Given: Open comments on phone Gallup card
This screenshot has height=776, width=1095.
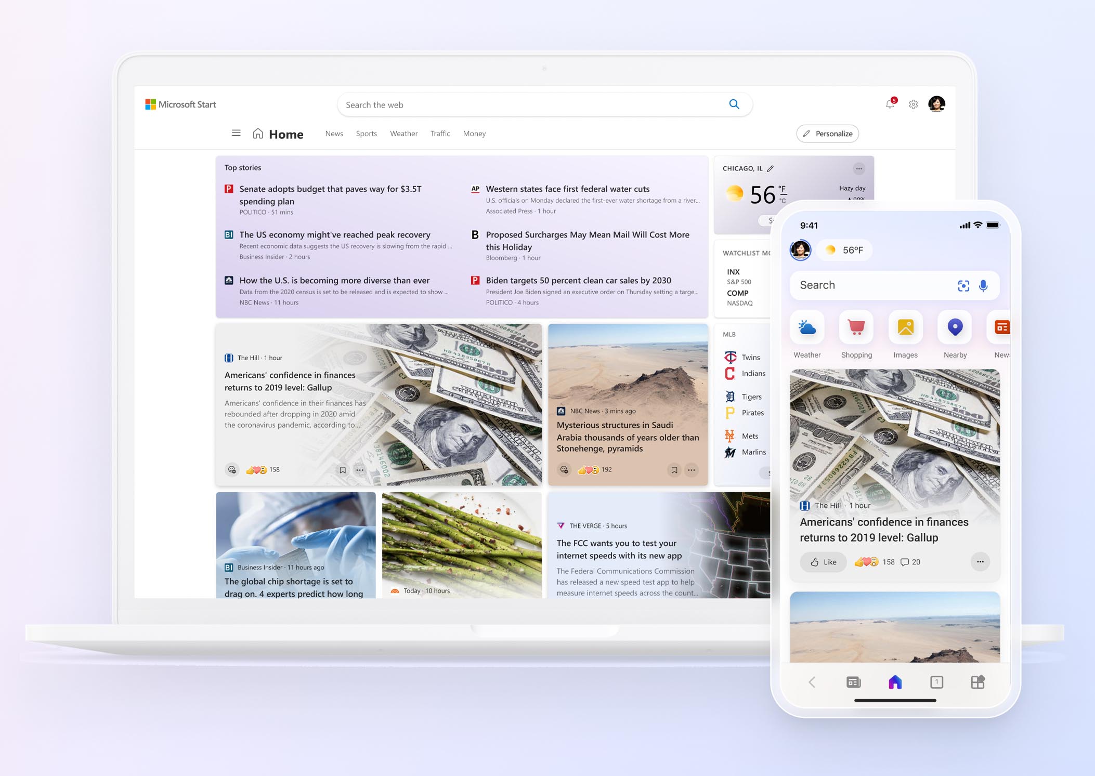Looking at the screenshot, I should [x=910, y=562].
